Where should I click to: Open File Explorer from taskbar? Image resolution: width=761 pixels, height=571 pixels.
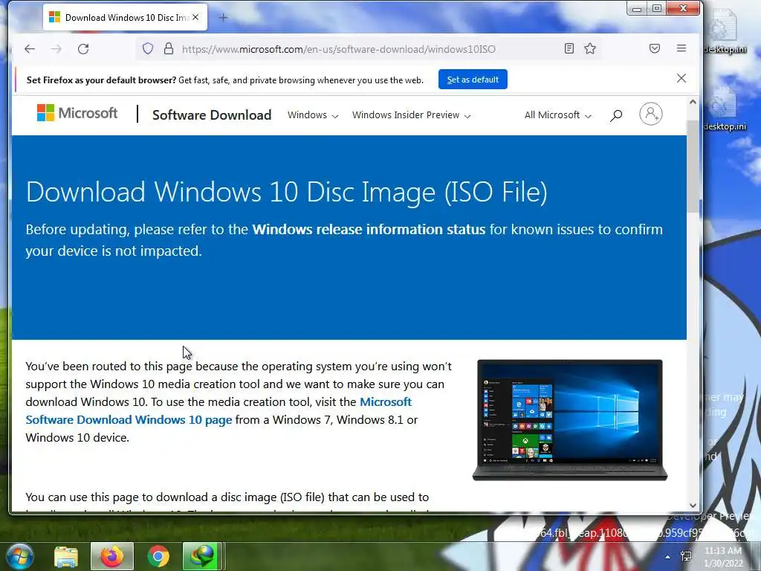66,556
